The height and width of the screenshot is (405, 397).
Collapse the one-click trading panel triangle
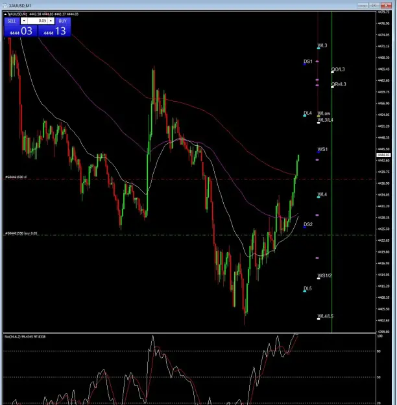click(5, 14)
